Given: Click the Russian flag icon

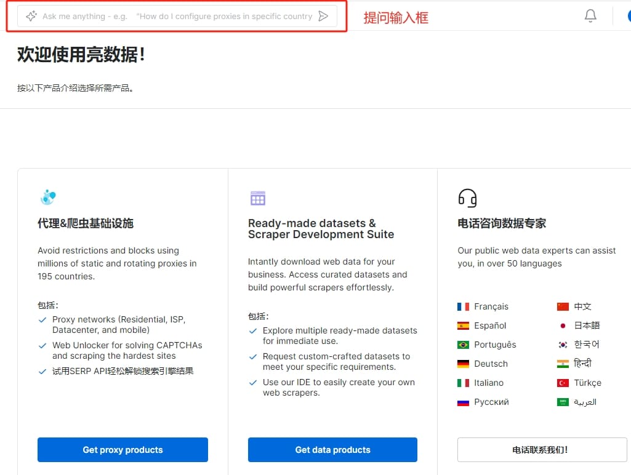Looking at the screenshot, I should click(463, 402).
